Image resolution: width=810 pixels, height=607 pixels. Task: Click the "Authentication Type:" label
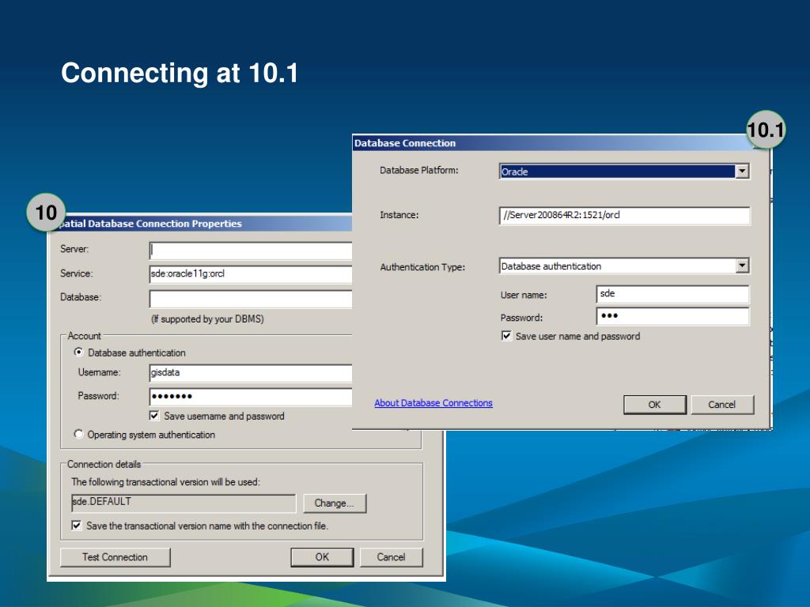point(422,267)
